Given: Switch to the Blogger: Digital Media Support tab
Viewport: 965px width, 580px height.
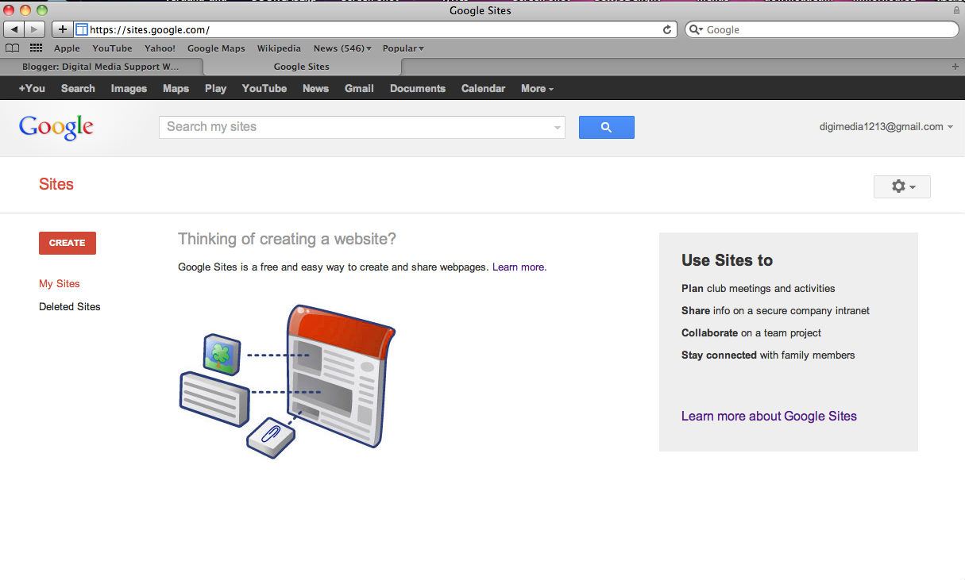Looking at the screenshot, I should coord(101,67).
